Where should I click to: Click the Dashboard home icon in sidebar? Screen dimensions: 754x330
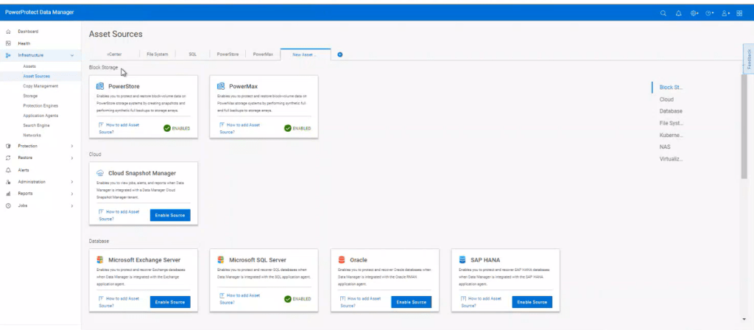coord(7,32)
